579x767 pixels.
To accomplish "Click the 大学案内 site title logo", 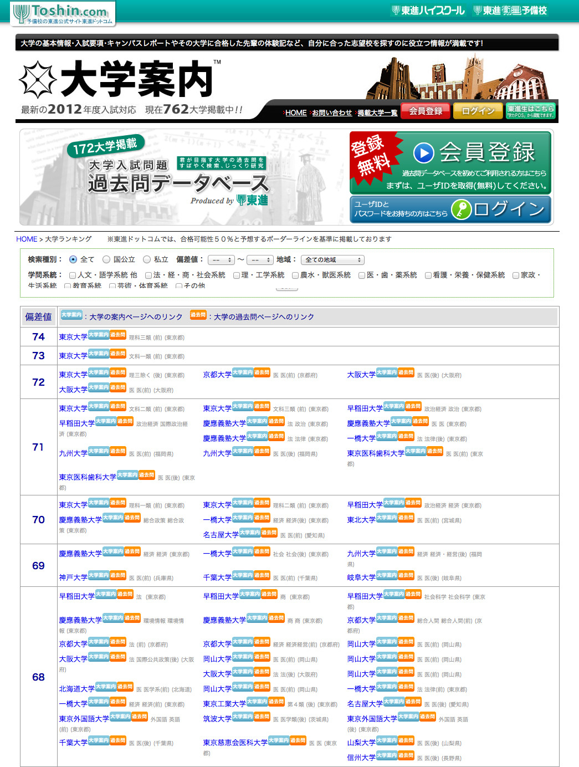I will [119, 79].
